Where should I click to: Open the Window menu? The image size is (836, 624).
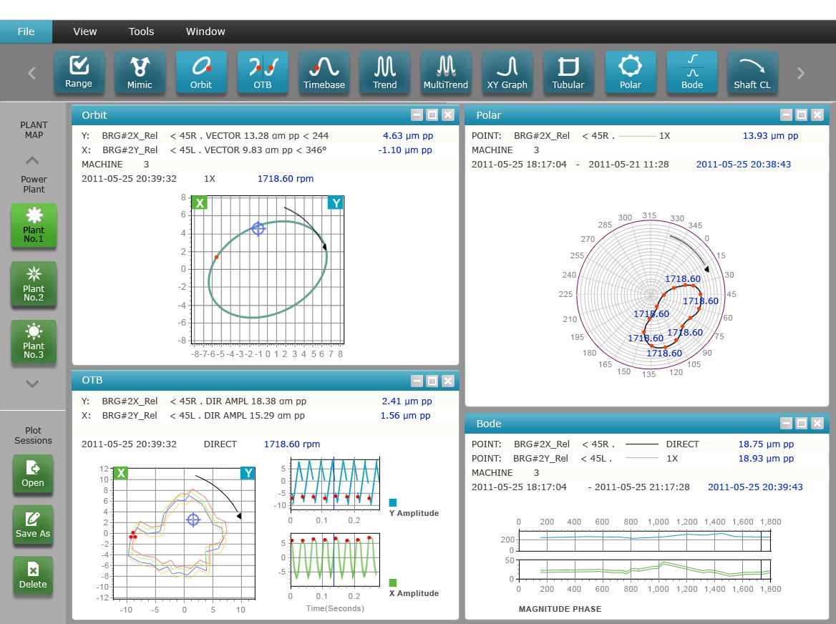[x=205, y=31]
